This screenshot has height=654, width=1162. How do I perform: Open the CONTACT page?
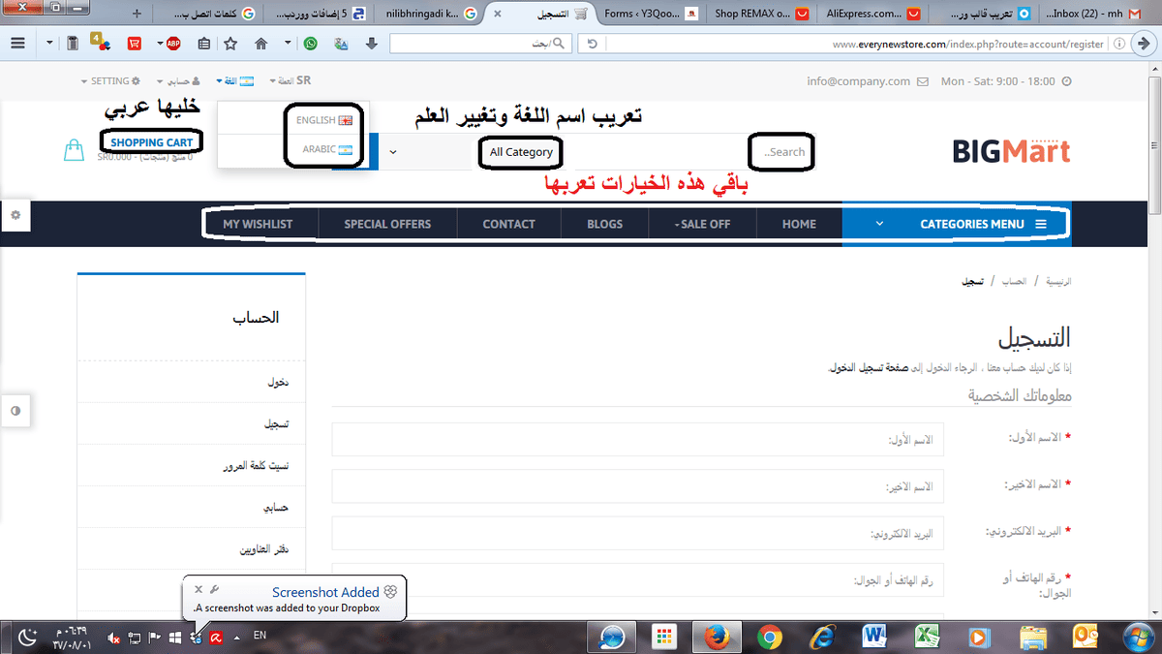tap(509, 224)
